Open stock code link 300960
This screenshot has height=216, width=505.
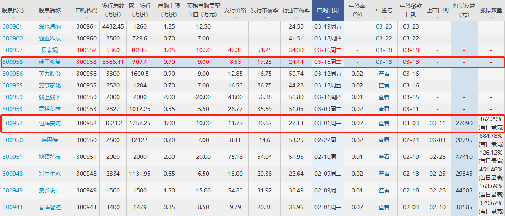click(13, 39)
